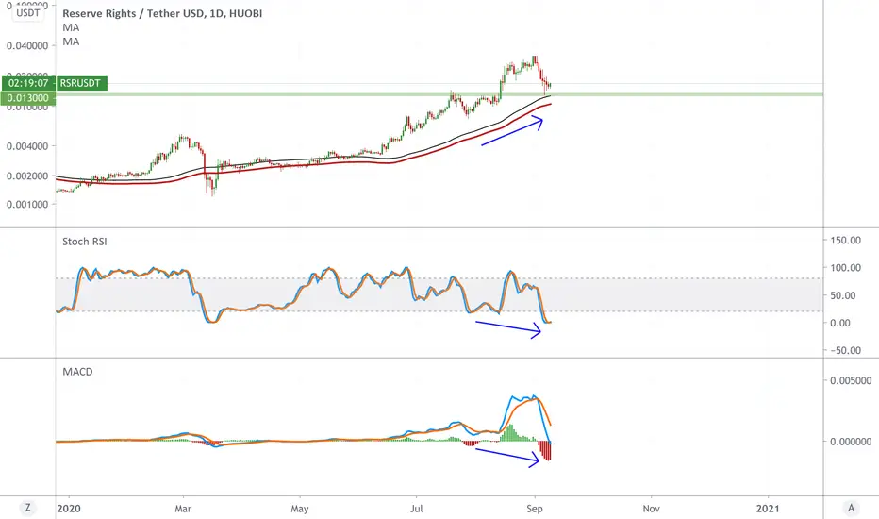The height and width of the screenshot is (519, 879).
Task: Click the May time axis label
Action: click(x=299, y=509)
